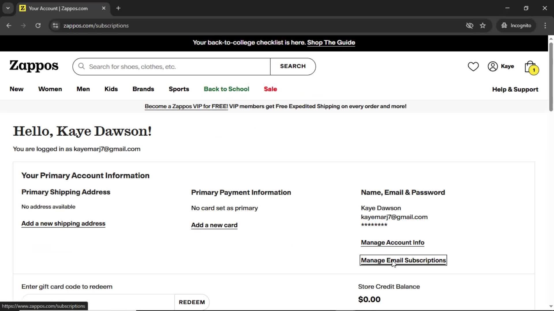Screen dimensions: 554x311
Task: Click the REDEEM button
Action: coord(192,302)
